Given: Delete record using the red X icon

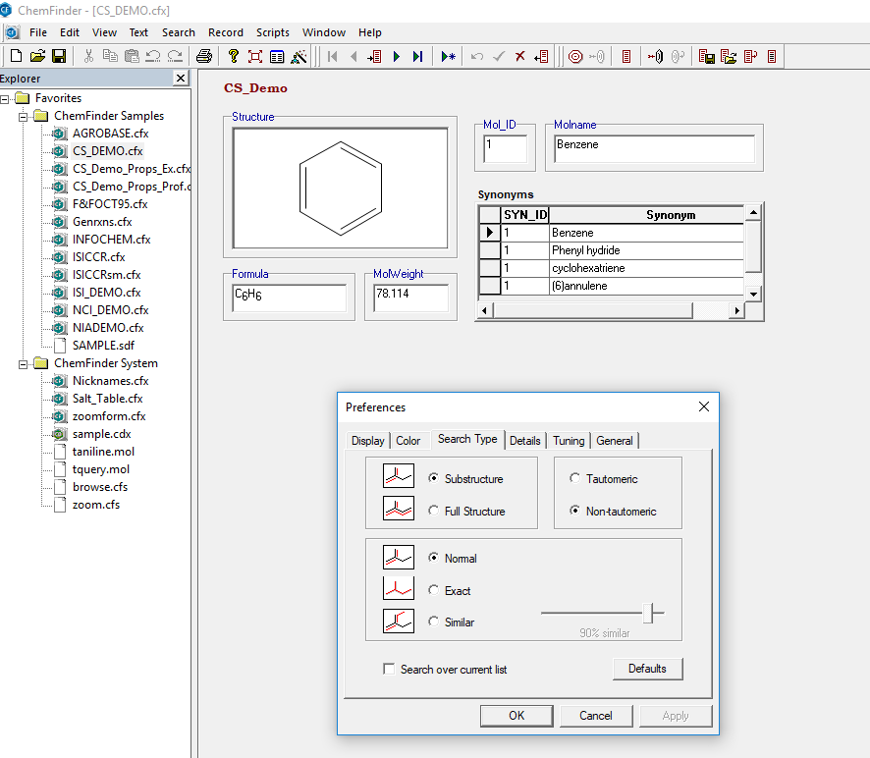Looking at the screenshot, I should pos(519,56).
